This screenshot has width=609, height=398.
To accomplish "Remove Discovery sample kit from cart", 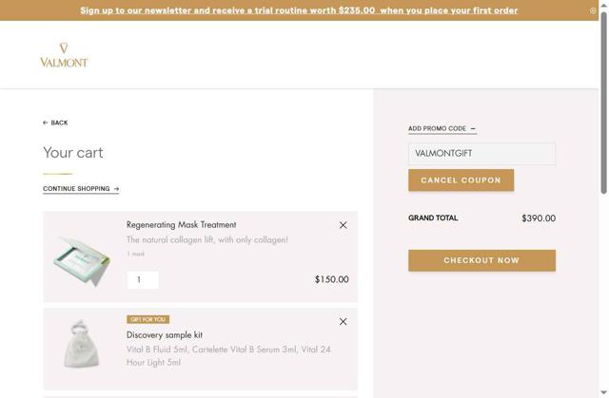I will (343, 322).
